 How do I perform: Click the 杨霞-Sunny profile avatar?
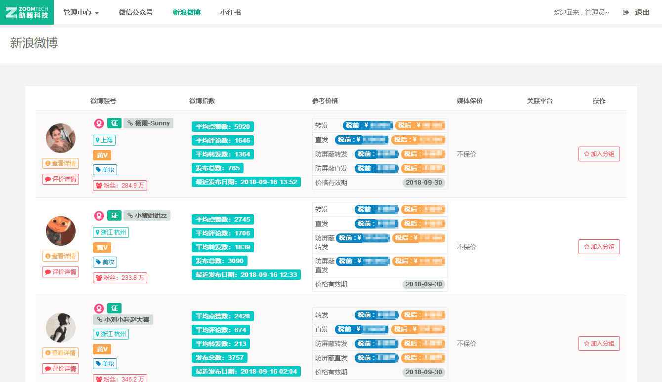(61, 138)
